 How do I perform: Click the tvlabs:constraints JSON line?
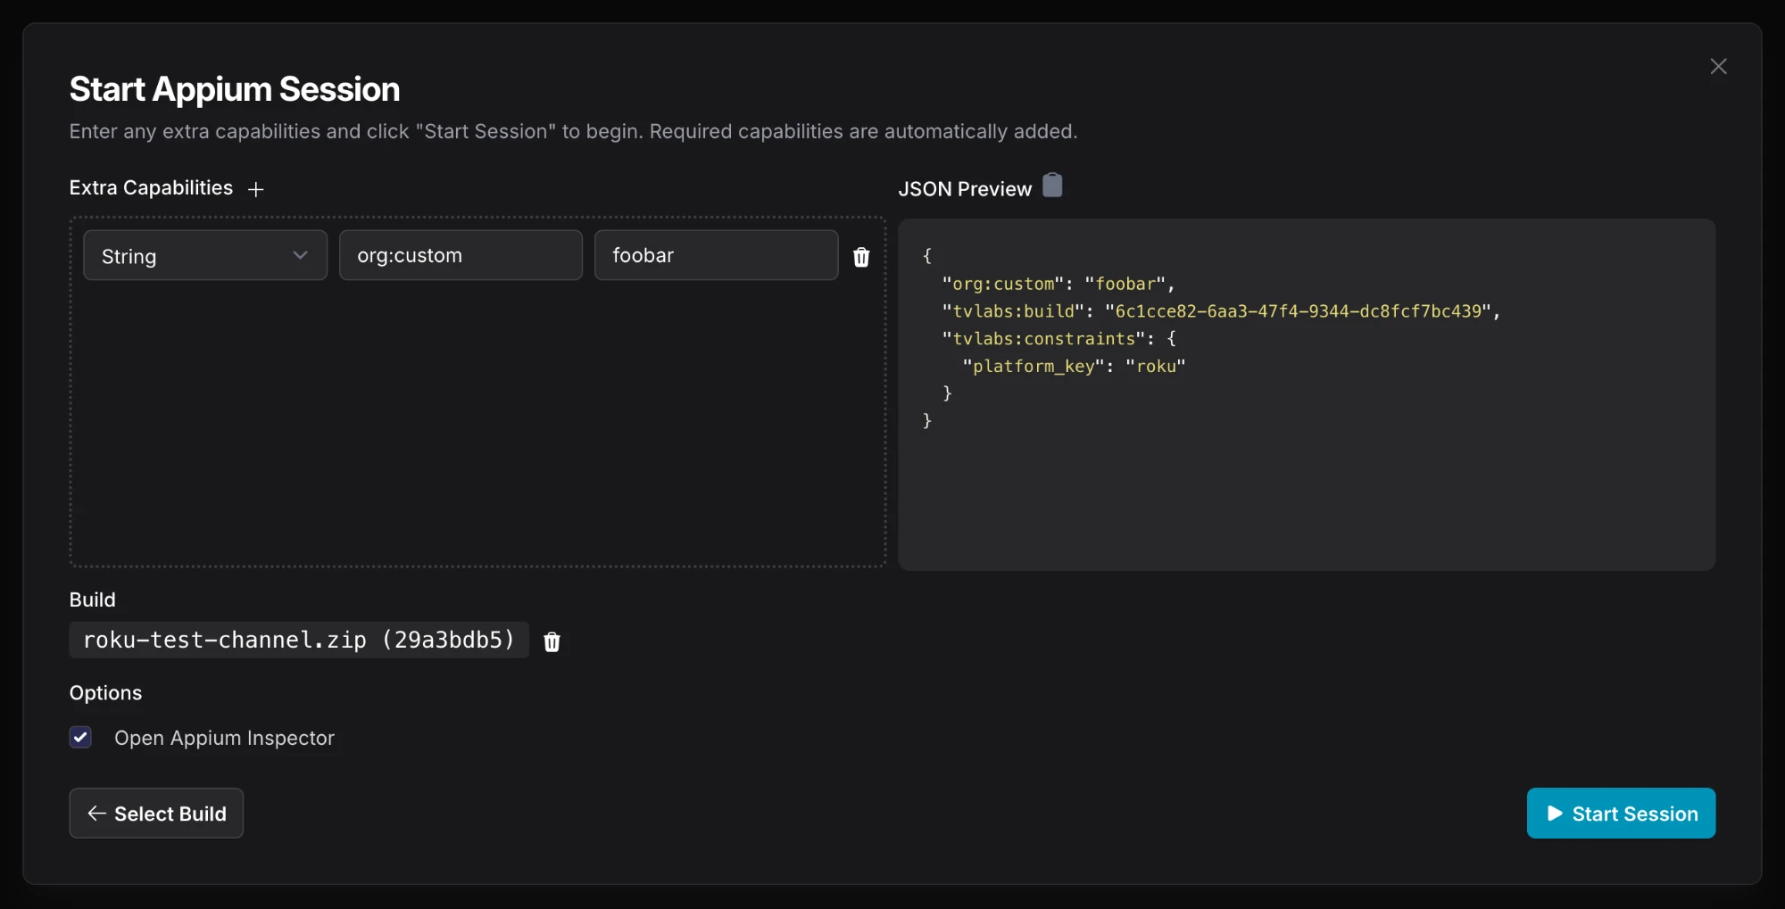tap(1059, 339)
